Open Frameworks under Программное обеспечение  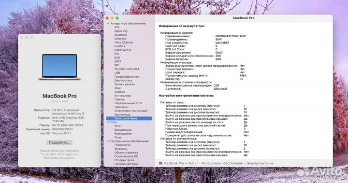click(x=122, y=145)
